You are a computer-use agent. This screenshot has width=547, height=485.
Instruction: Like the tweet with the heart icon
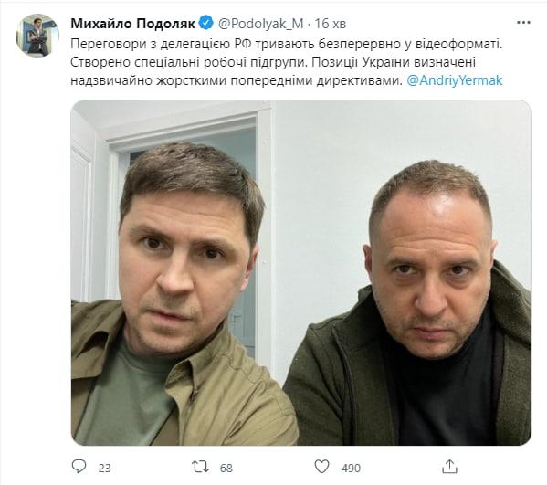[321, 467]
